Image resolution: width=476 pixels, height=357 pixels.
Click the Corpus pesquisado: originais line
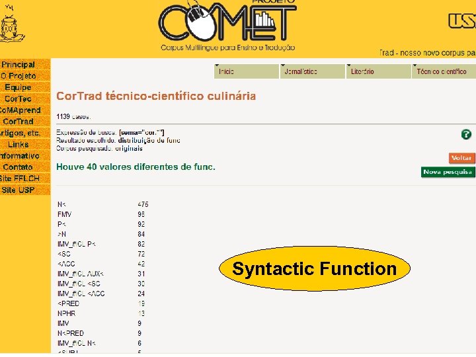point(99,149)
